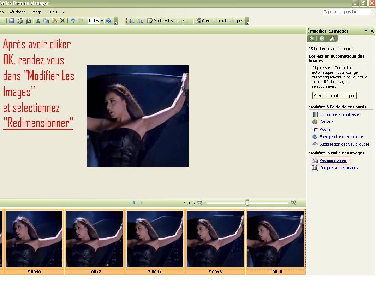Image resolution: width=376 pixels, height=283 pixels.
Task: Click the Luminosité et contraste icon
Action: 315,114
